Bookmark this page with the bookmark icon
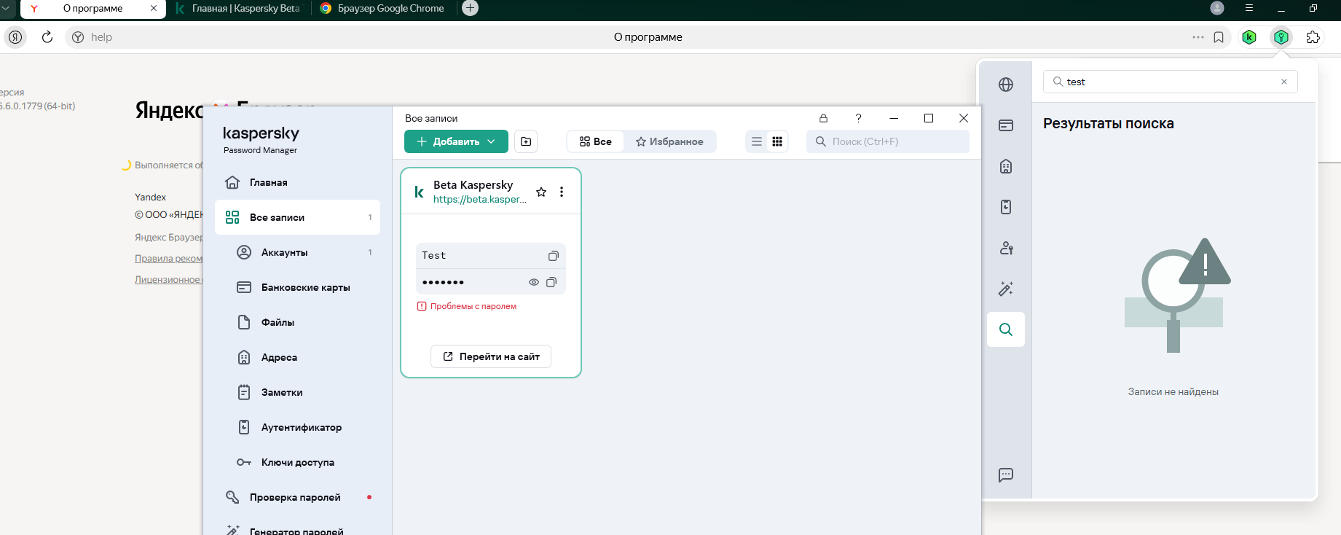Screen dimensions: 1341x535 (1219, 37)
